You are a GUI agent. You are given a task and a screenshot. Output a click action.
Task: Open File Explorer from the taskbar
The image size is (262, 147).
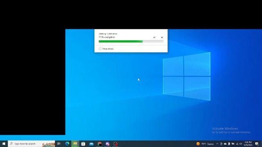coord(75,144)
